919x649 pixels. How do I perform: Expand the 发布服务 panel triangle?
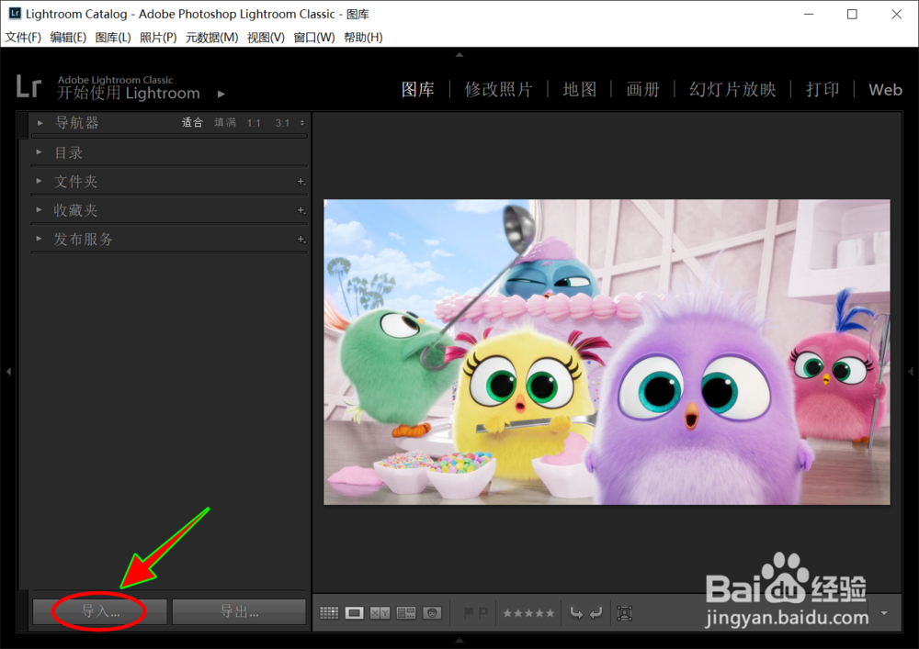pos(40,239)
